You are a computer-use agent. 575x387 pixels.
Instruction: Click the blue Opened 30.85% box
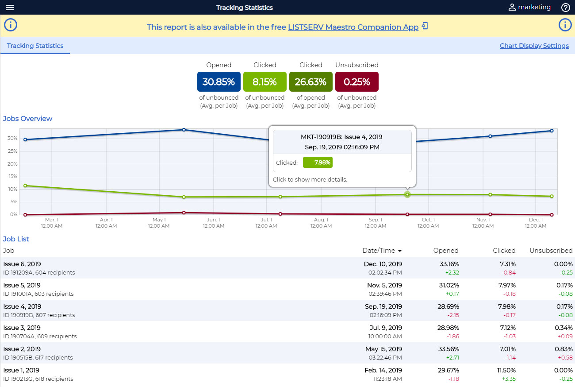pyautogui.click(x=219, y=82)
